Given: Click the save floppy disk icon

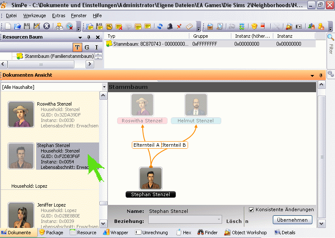Looking at the screenshot, I should [x=27, y=26].
